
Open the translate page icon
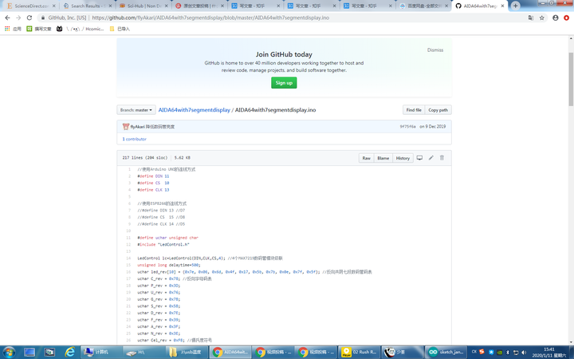[531, 18]
